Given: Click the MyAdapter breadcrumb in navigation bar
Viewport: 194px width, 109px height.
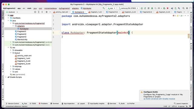Looking at the screenshot, I should [x=86, y=8].
